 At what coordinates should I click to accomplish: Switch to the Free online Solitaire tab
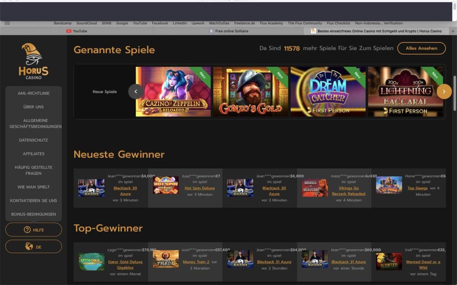229,31
